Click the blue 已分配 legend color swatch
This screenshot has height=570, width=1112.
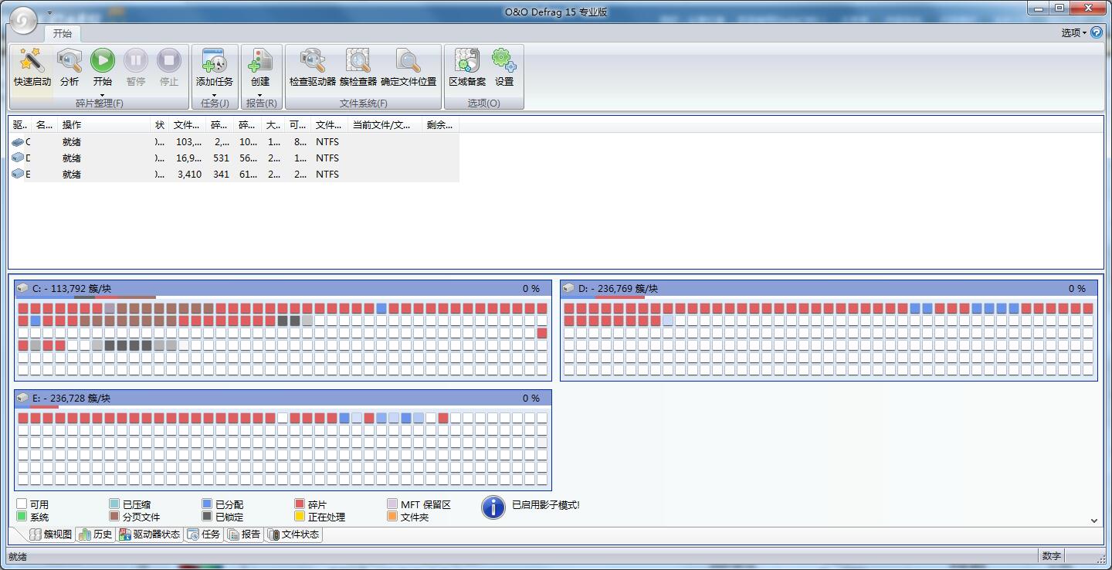pyautogui.click(x=207, y=504)
